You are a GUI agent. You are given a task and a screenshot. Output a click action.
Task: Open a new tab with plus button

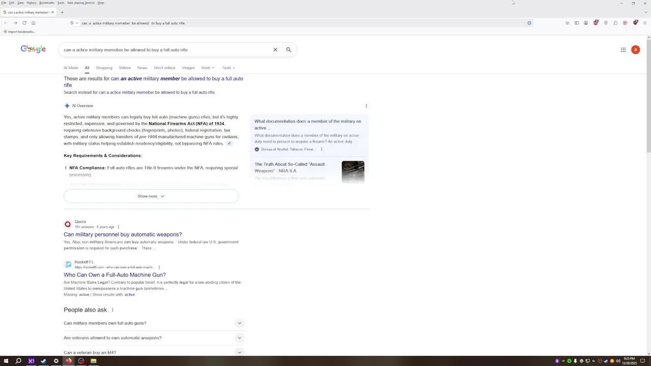pos(62,12)
